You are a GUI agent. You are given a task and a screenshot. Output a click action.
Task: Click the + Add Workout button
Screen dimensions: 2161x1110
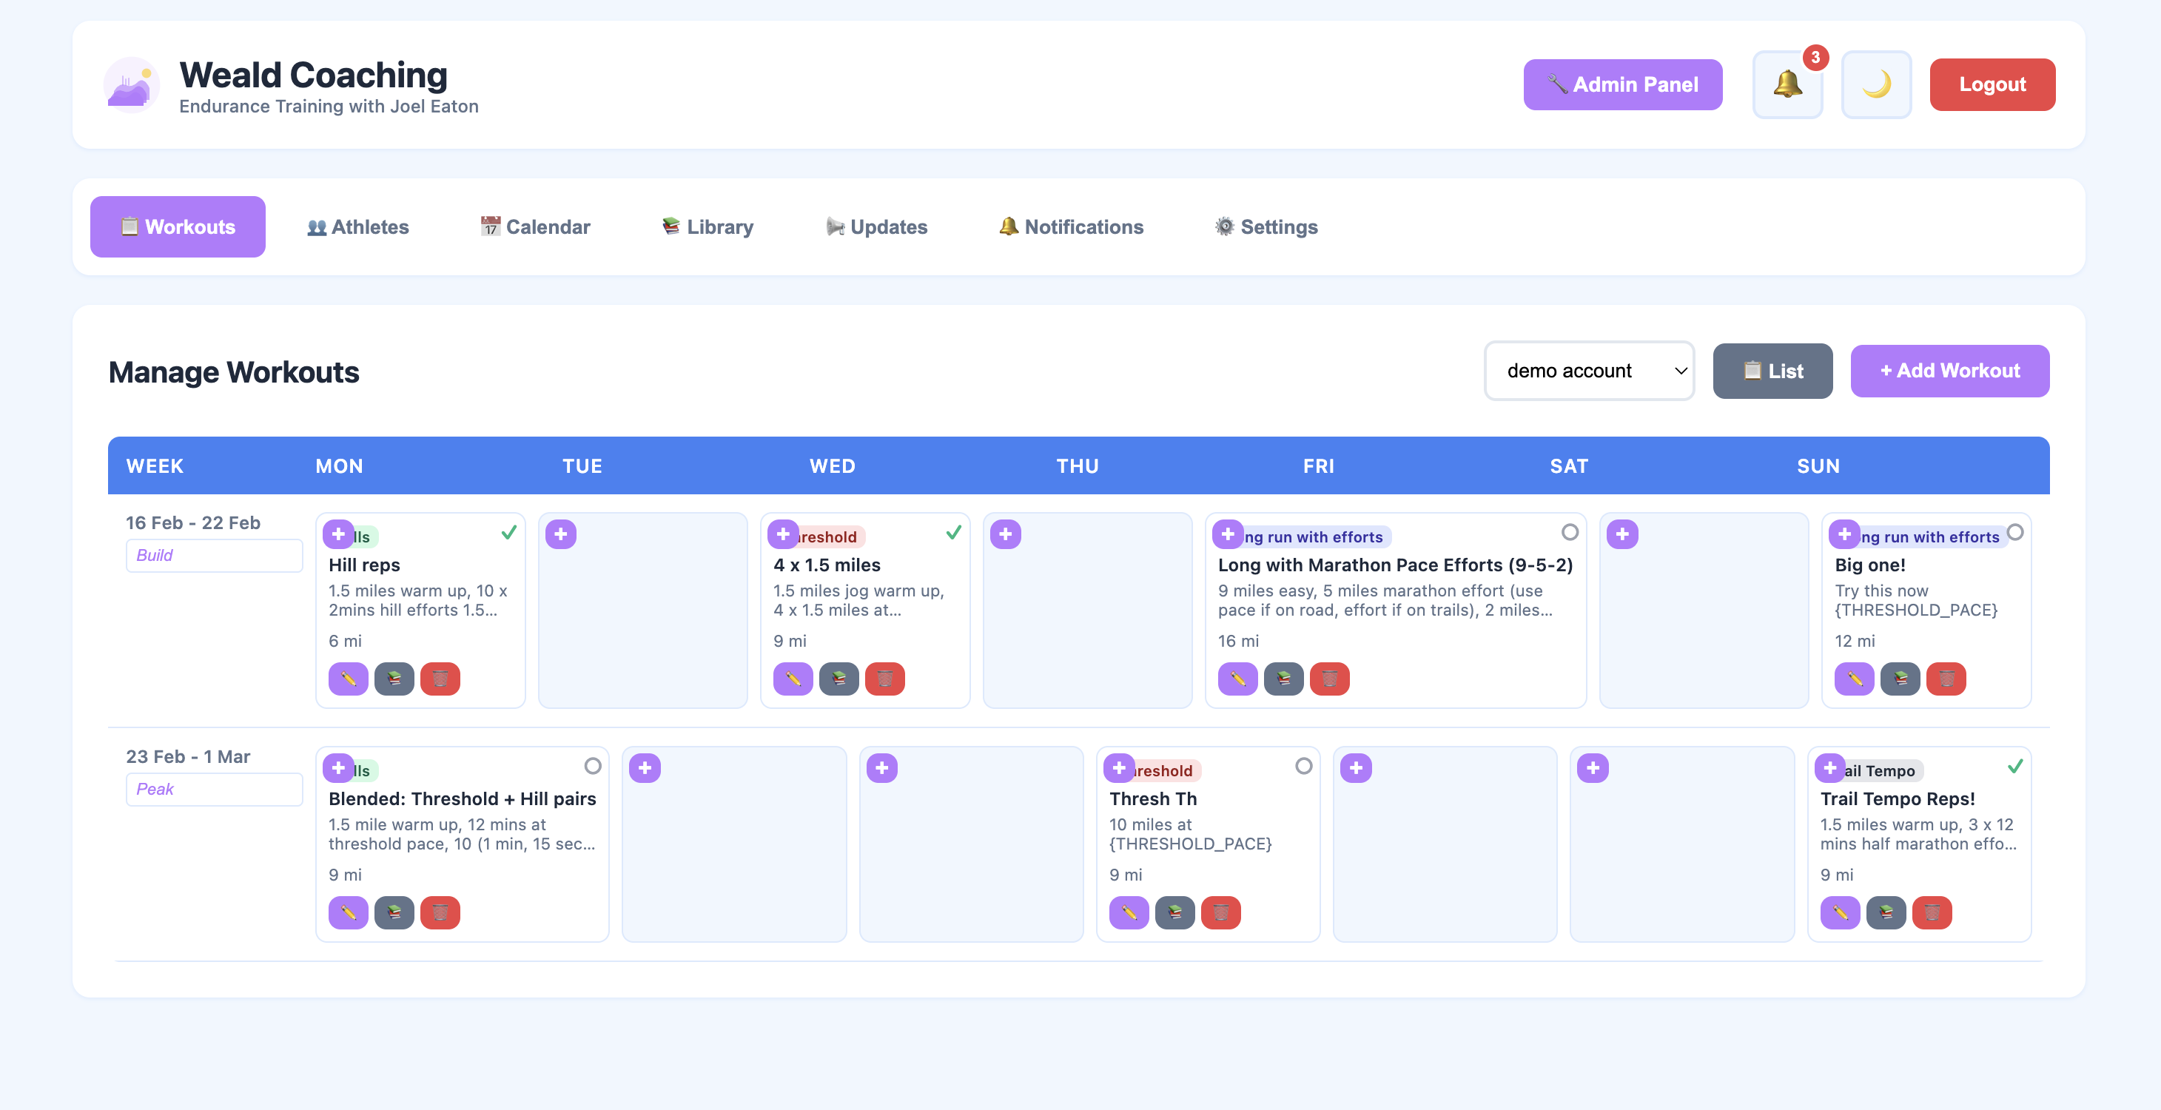point(1949,370)
